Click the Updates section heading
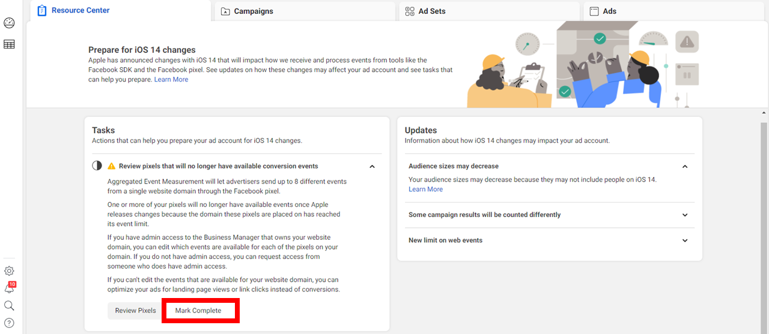Image resolution: width=769 pixels, height=334 pixels. tap(421, 130)
